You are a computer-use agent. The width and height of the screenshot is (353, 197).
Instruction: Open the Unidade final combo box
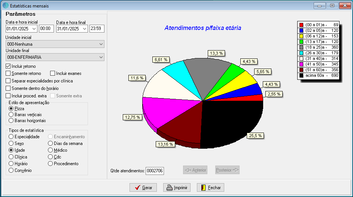pos(101,57)
